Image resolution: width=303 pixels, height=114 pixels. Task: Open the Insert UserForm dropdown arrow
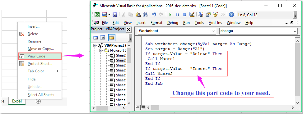(109, 15)
